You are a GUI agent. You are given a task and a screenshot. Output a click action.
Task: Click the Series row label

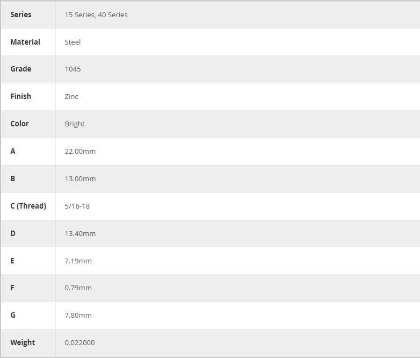(x=21, y=15)
